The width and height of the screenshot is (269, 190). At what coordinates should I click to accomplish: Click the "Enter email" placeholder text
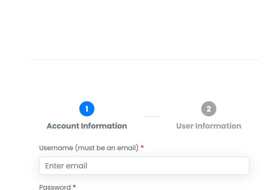point(66,166)
